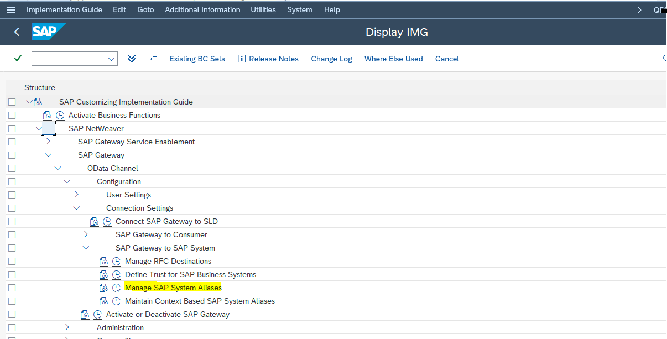Run clock icon for Activate Business Functions

tap(60, 115)
